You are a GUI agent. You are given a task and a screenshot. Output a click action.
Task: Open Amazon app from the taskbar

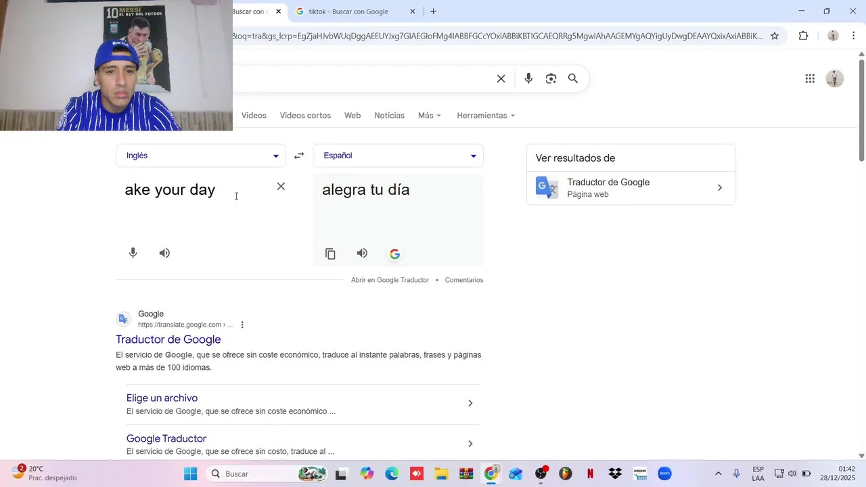tap(640, 473)
